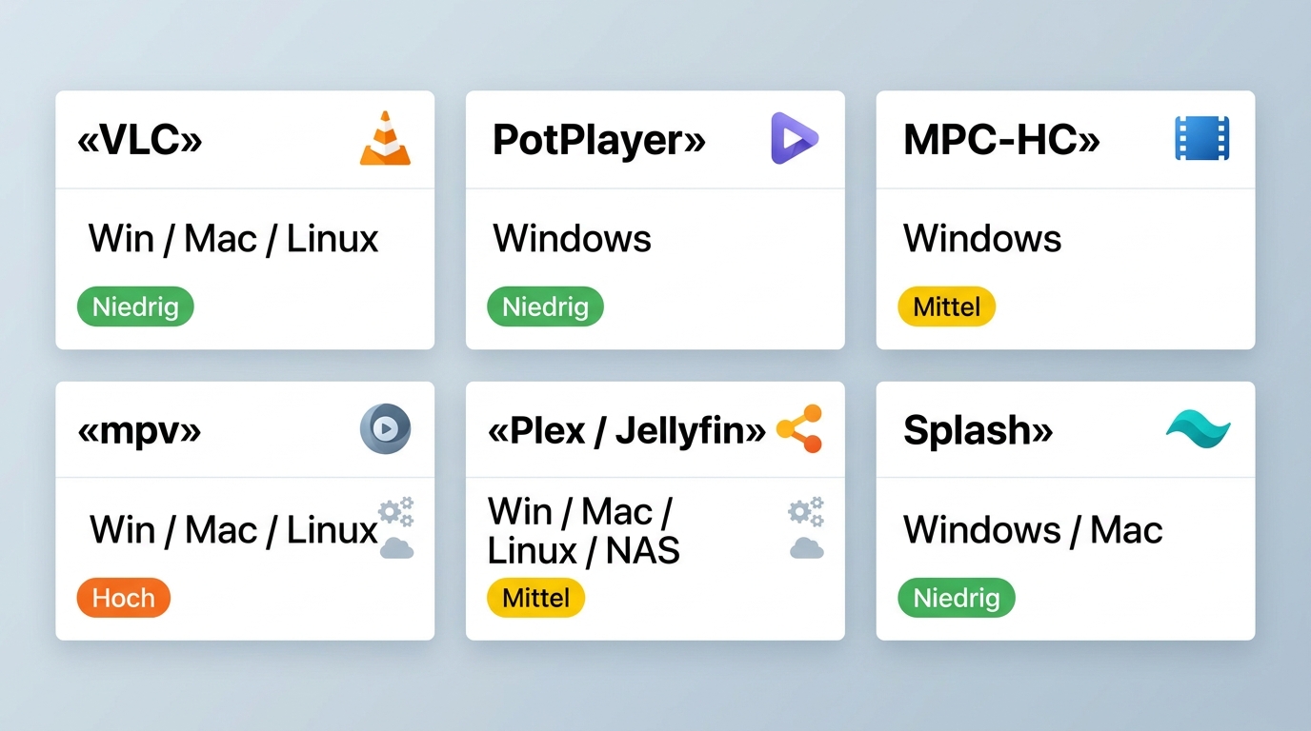Click the «VLC» card title
1311x731 pixels.
click(140, 140)
